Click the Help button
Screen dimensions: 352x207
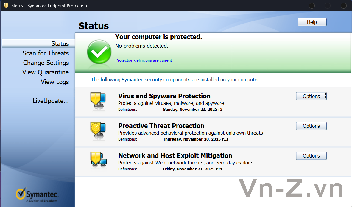click(312, 22)
